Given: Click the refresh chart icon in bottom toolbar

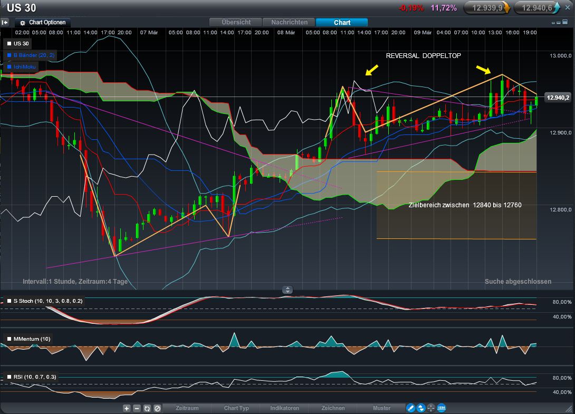Looking at the screenshot, I should pos(147,408).
